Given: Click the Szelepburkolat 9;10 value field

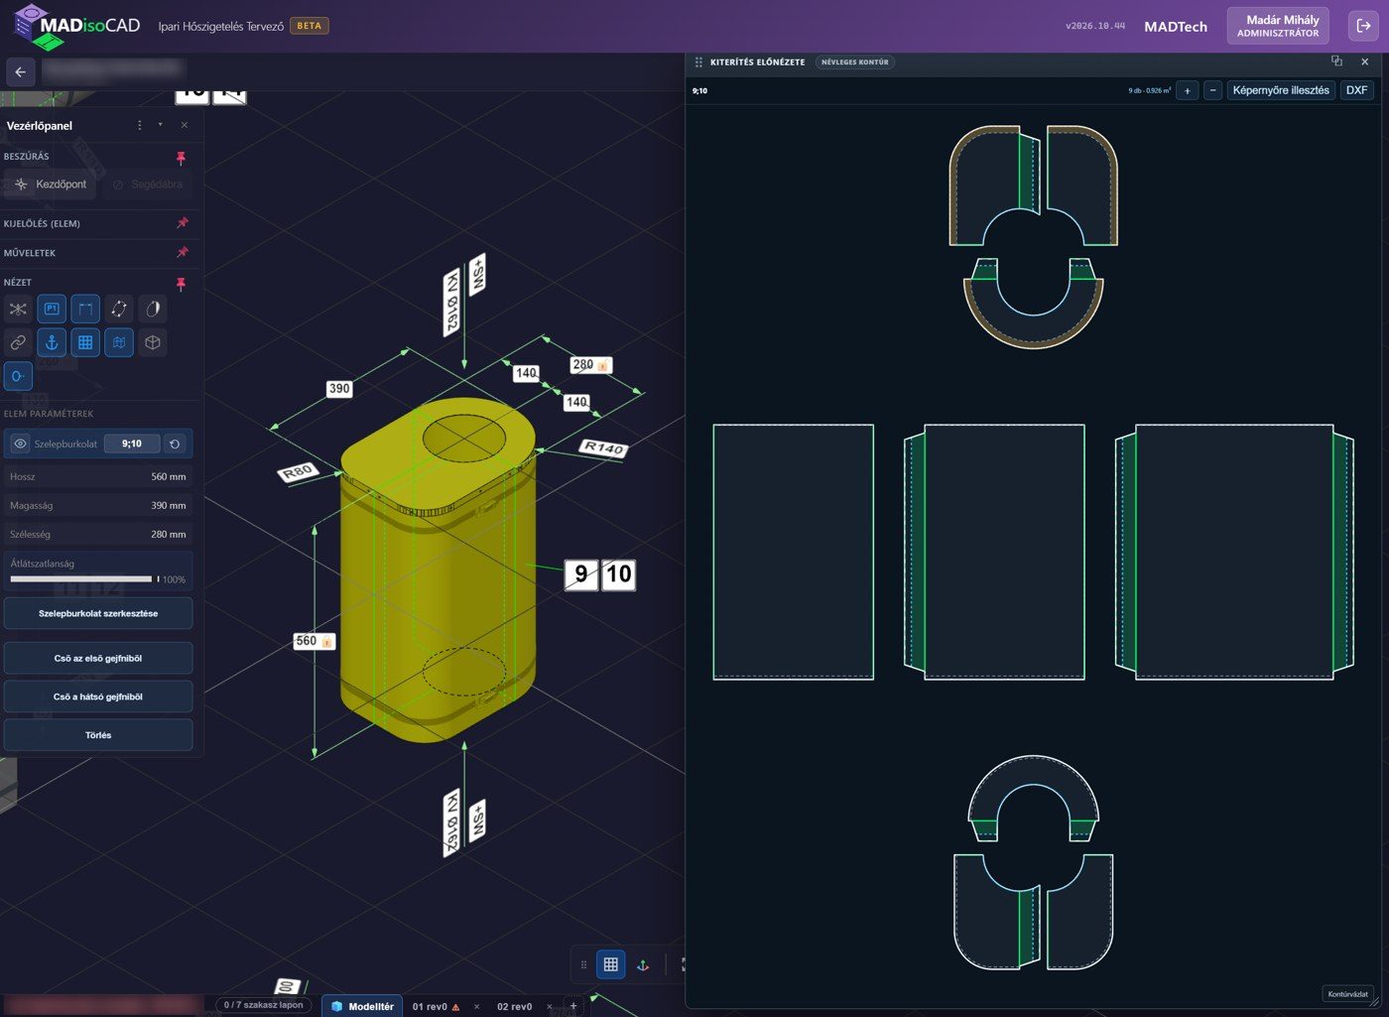Looking at the screenshot, I should 132,444.
